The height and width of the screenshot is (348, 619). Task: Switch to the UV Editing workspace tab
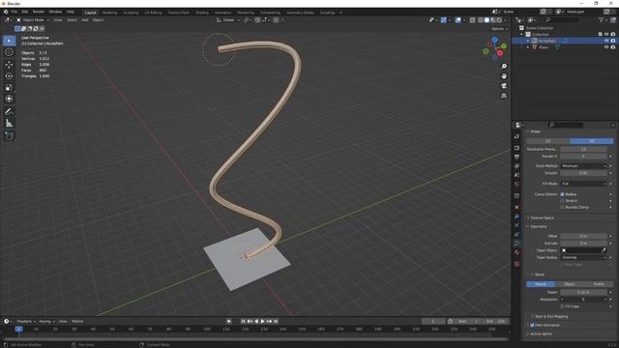pos(153,13)
